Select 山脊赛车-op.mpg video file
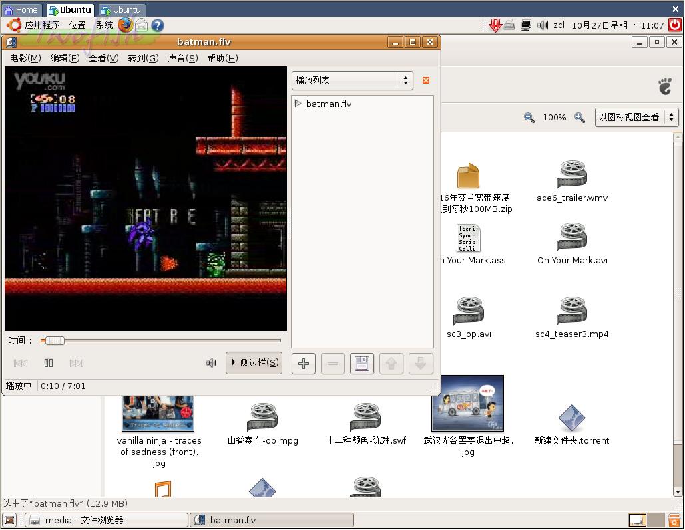 (x=262, y=418)
